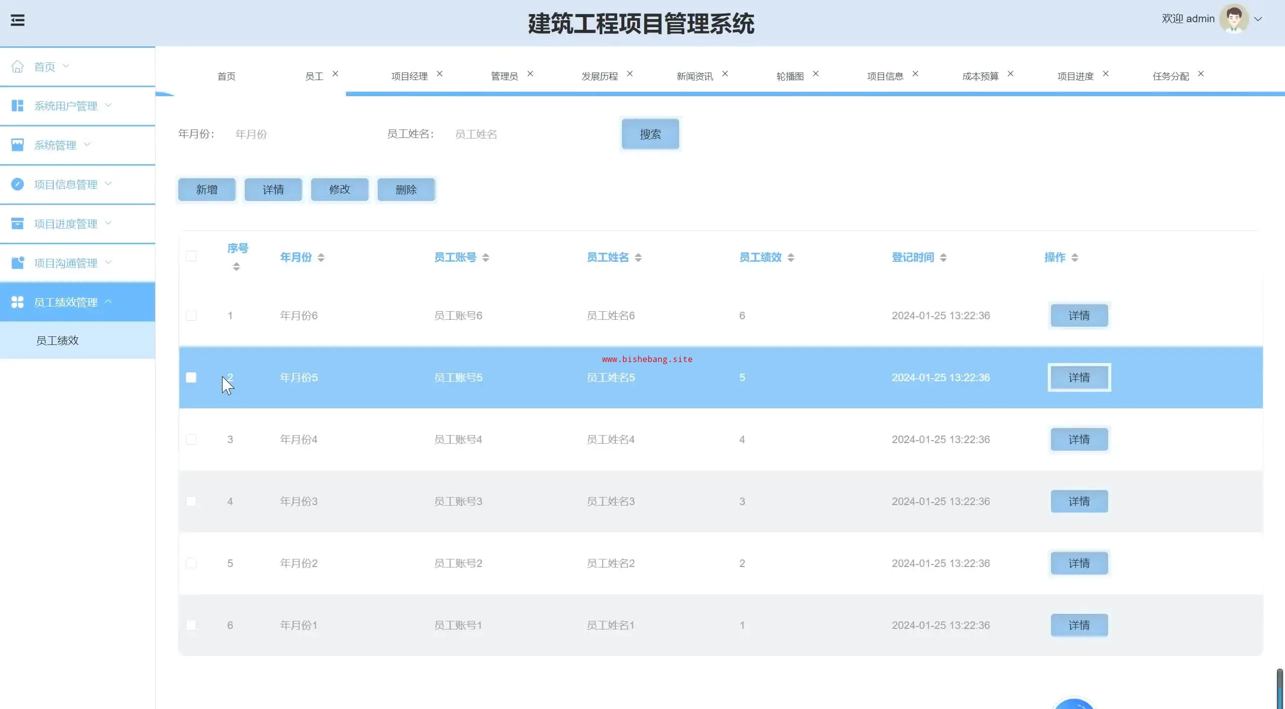Switch to the 新闻资讯 tab
This screenshot has width=1285, height=709.
694,77
